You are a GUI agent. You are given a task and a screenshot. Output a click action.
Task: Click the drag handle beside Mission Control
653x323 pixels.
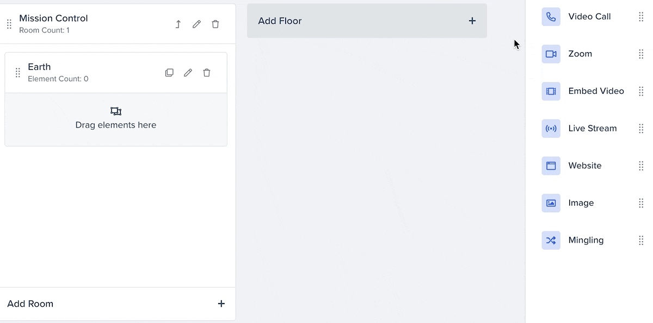[x=9, y=24]
